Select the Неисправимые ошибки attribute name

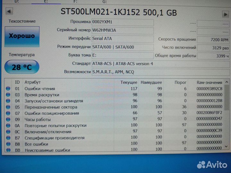[x=47, y=150]
